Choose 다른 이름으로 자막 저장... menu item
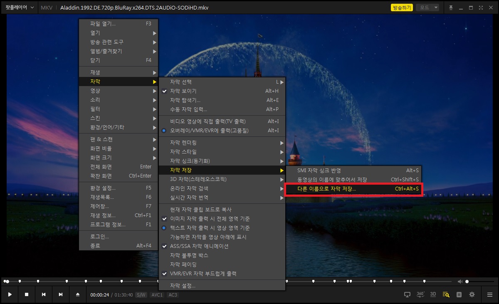499x304 pixels. (x=353, y=189)
